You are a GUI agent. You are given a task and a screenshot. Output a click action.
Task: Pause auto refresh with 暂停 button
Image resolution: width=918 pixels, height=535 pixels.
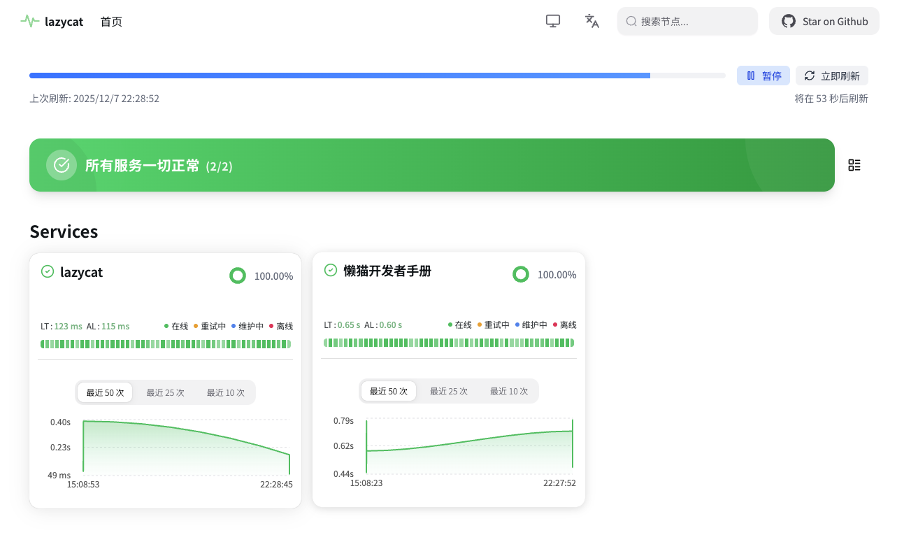click(x=763, y=76)
